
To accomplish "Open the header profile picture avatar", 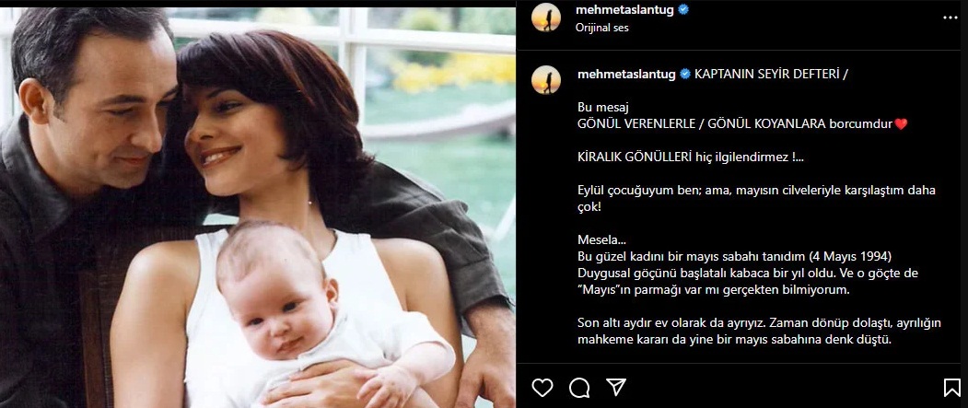I will pyautogui.click(x=546, y=17).
